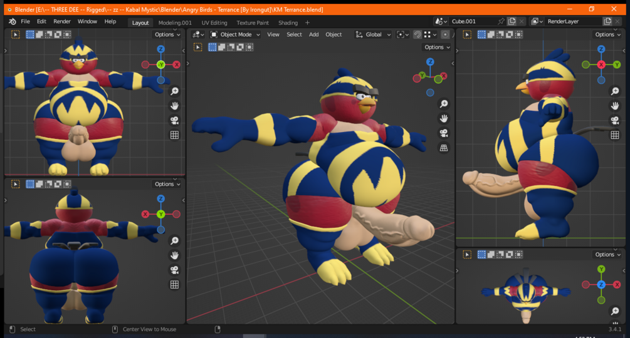Click pan hand icon in center viewport
The image size is (630, 338).
click(x=444, y=119)
